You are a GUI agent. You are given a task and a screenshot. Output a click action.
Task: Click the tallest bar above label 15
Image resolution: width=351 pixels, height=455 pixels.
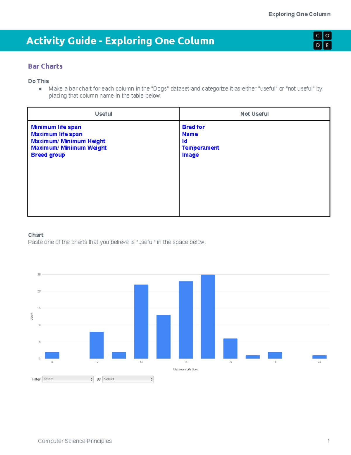pos(208,316)
